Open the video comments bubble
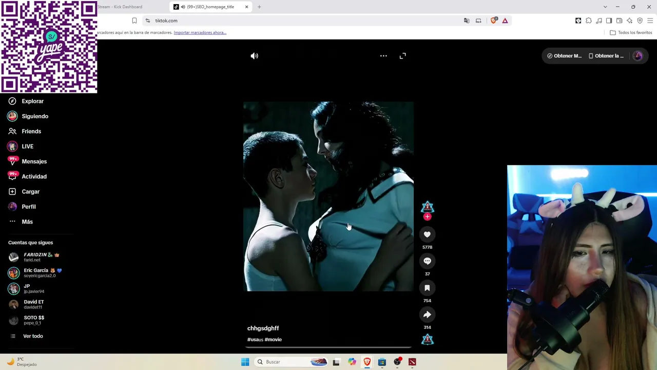This screenshot has width=657, height=370. 427,261
